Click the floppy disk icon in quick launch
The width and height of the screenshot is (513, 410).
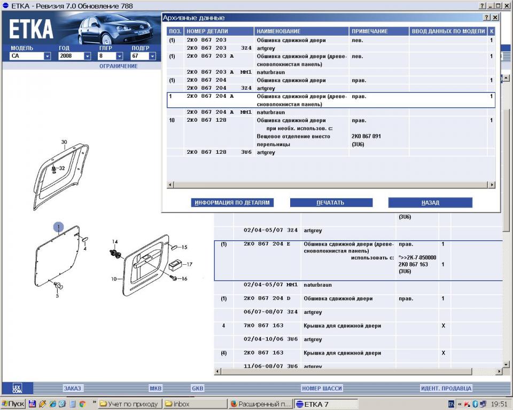point(32,404)
